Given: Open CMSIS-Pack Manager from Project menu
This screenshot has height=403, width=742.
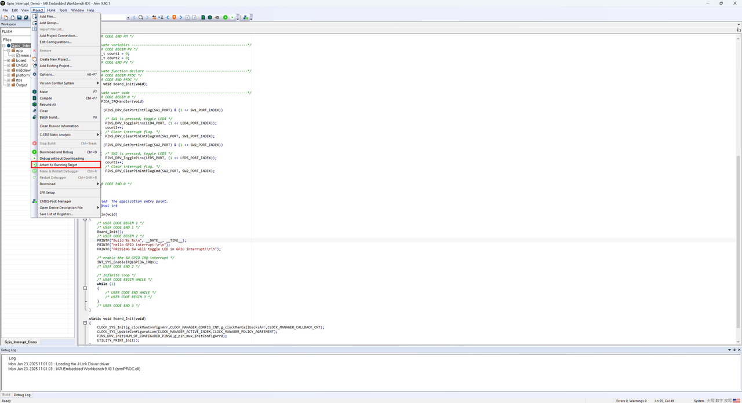Looking at the screenshot, I should 66,201.
